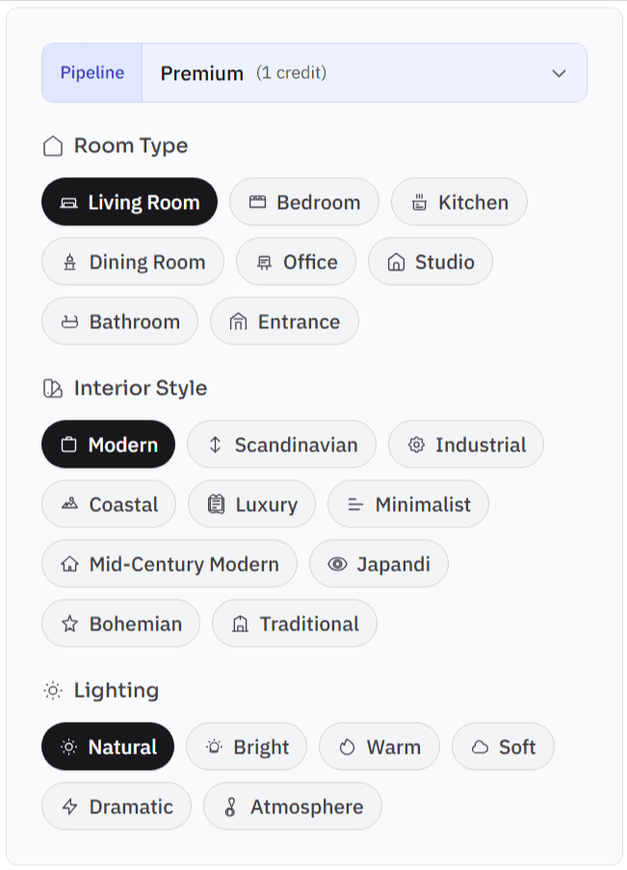
Task: Choose Kitchen as the room type
Action: coord(459,202)
